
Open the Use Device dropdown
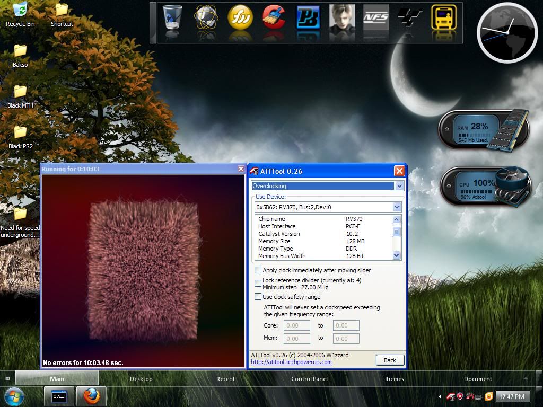[x=397, y=207]
